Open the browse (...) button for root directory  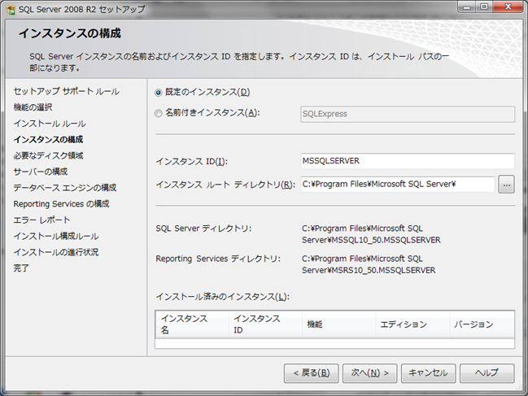[x=507, y=184]
